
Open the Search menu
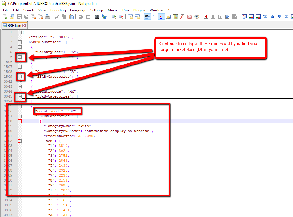[29, 10]
